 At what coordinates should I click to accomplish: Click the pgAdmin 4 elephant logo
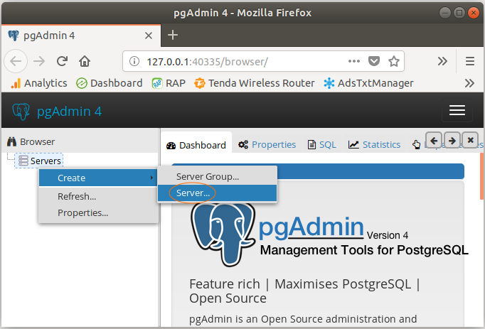click(21, 112)
